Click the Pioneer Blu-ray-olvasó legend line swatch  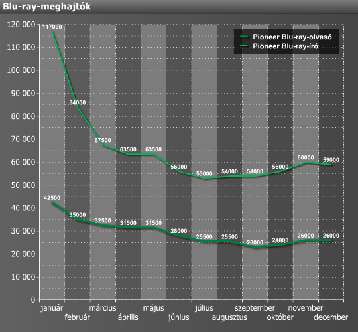244,37
